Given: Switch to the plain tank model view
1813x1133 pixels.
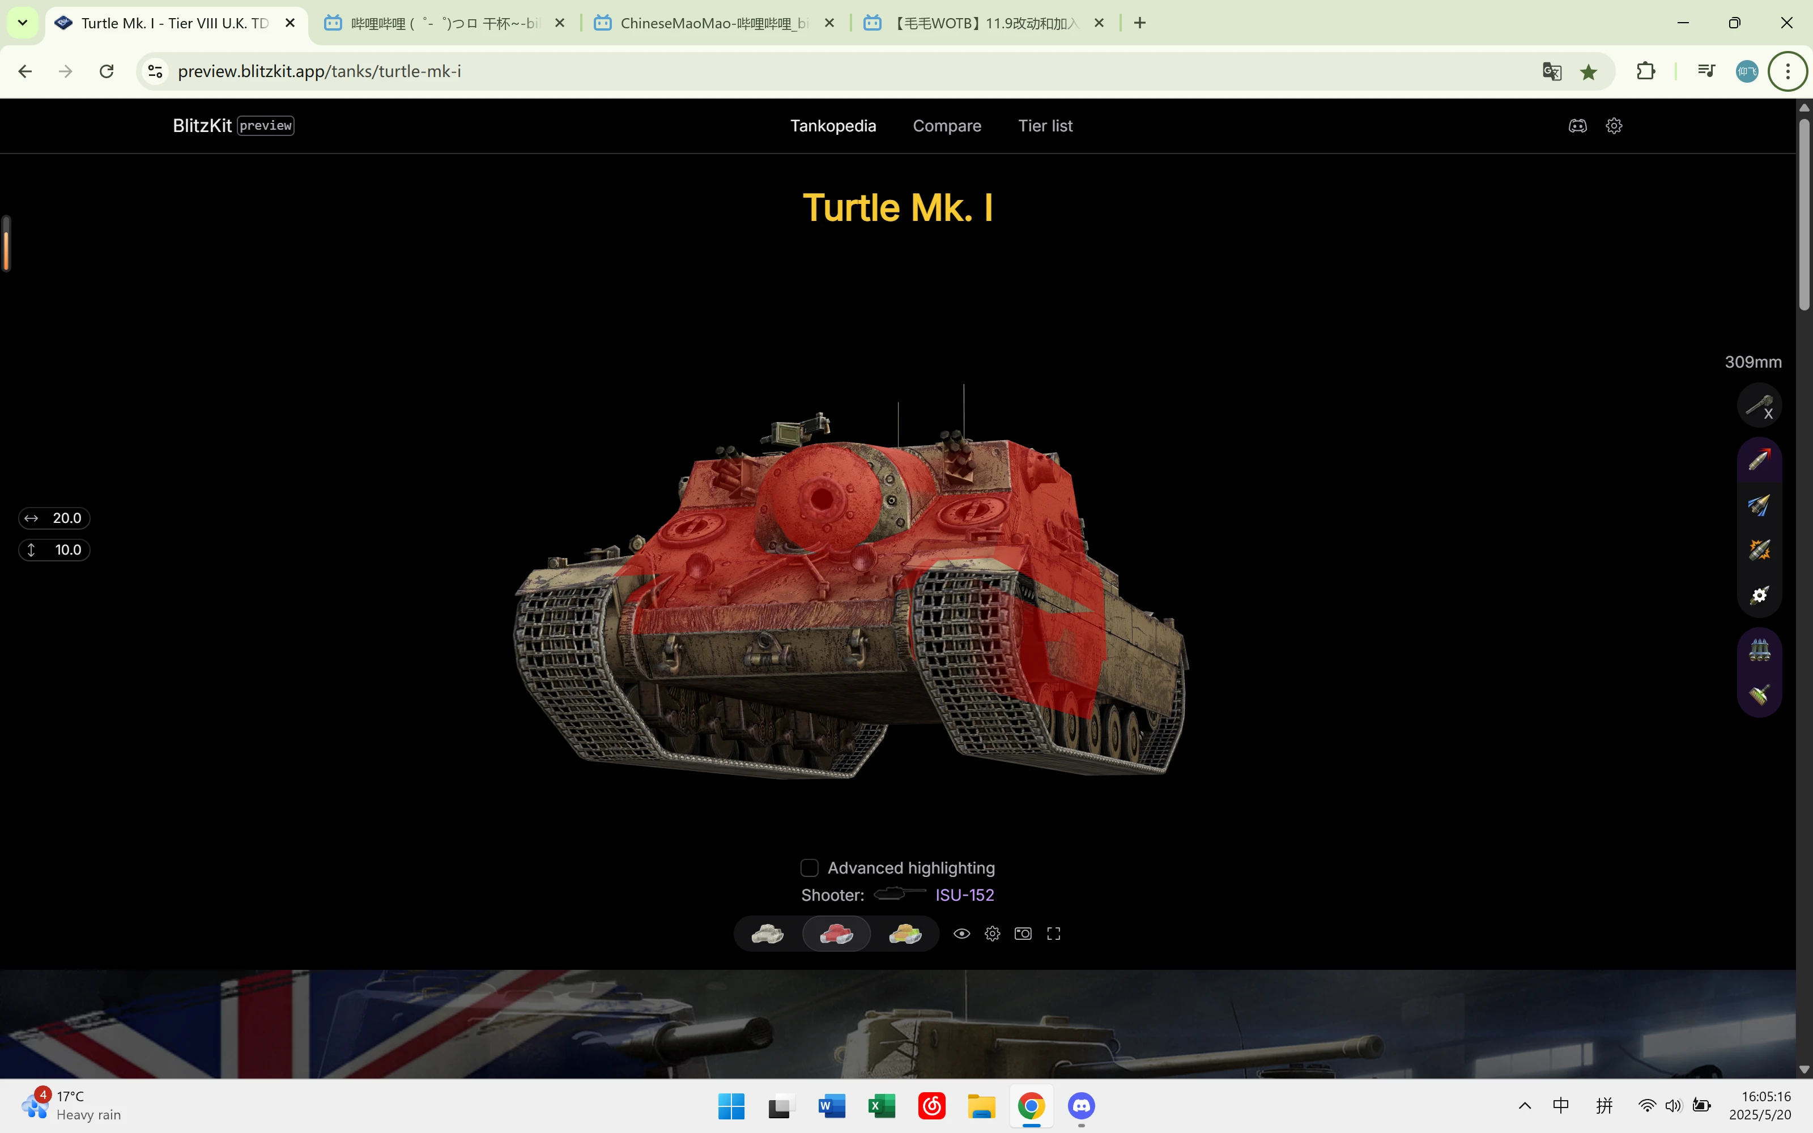Looking at the screenshot, I should coord(767,934).
